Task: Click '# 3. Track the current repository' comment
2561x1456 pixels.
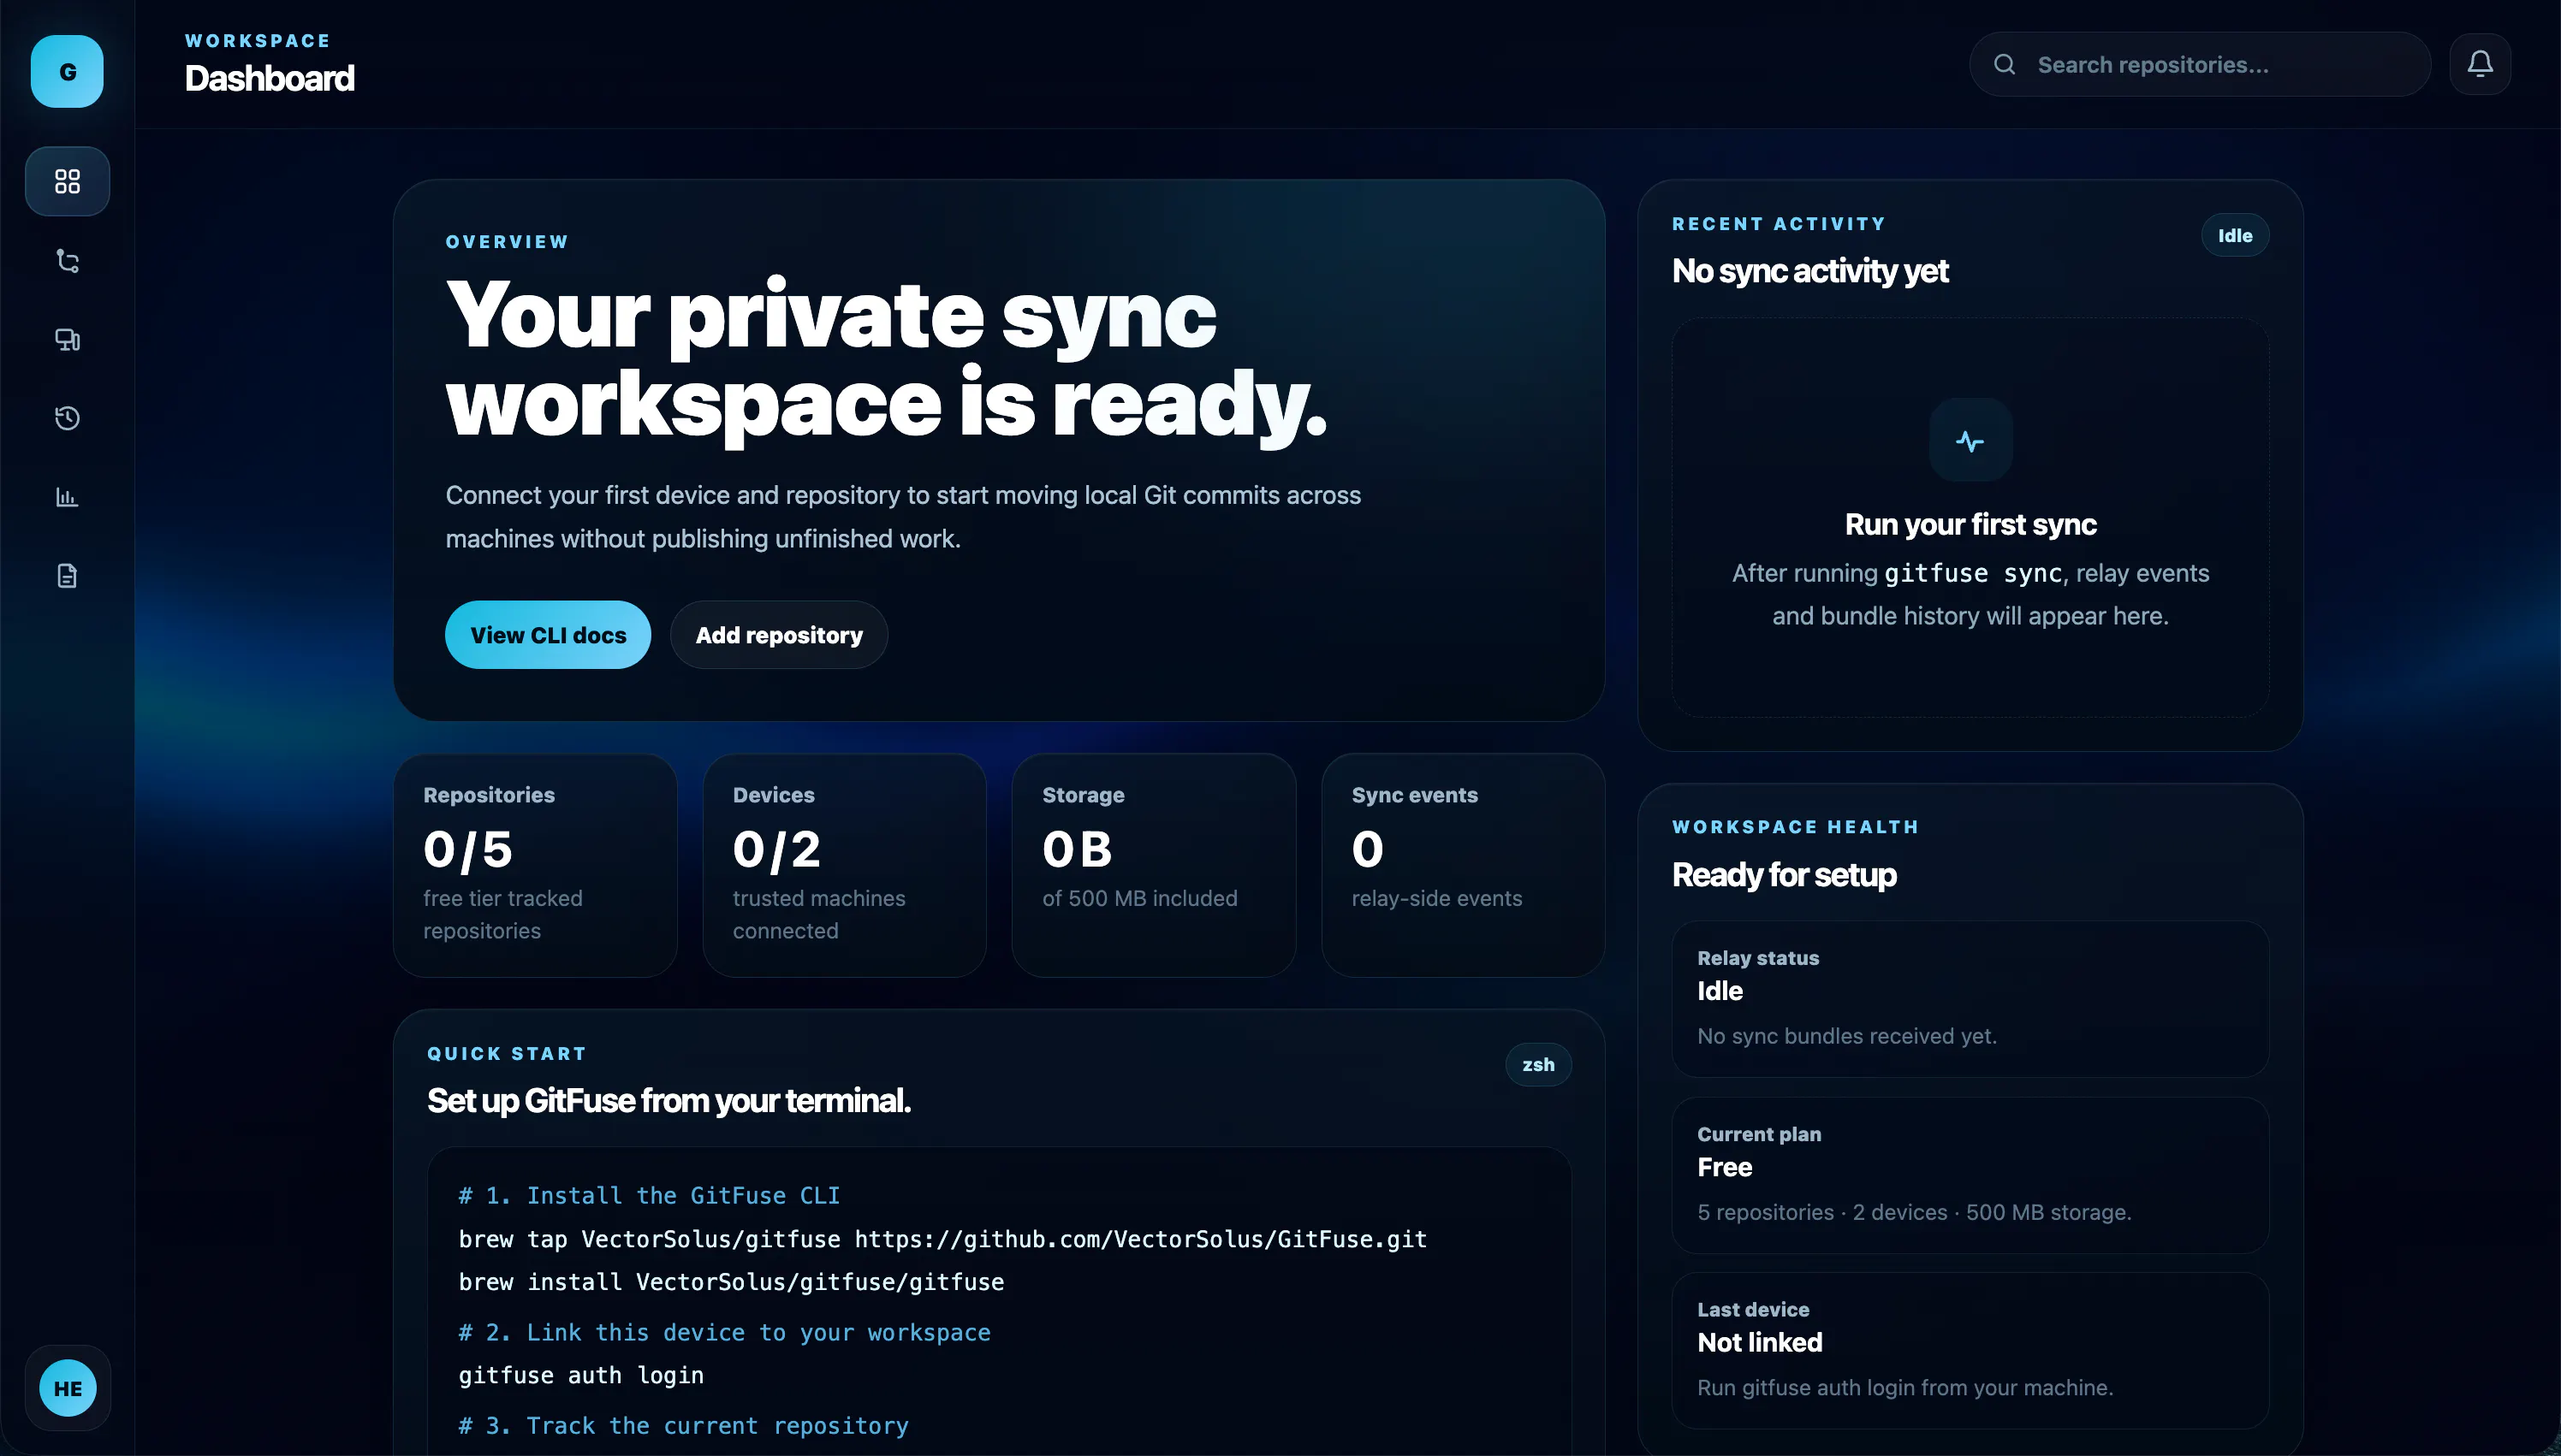Action: tap(683, 1425)
